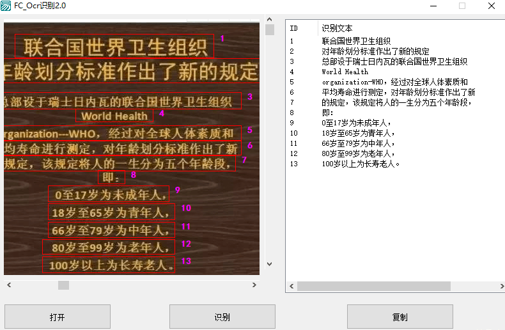Click the image horizontal scrollbar thumb
The width and height of the screenshot is (505, 330).
point(63,285)
